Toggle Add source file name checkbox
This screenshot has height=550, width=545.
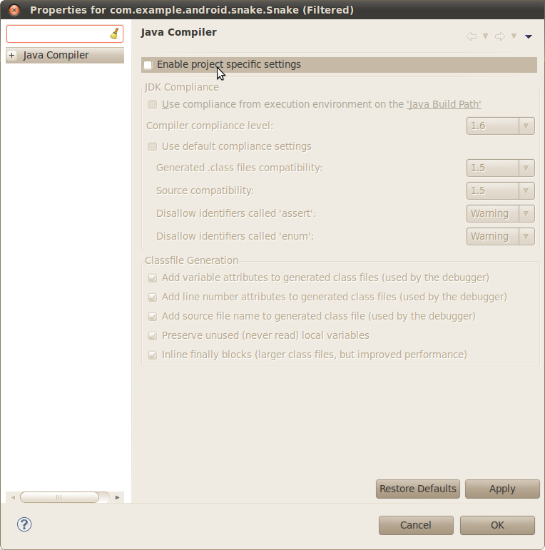[153, 317]
